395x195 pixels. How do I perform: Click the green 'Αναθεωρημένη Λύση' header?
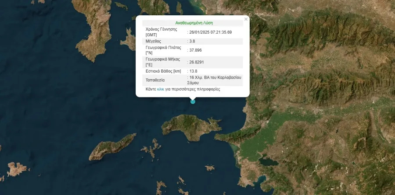point(193,23)
